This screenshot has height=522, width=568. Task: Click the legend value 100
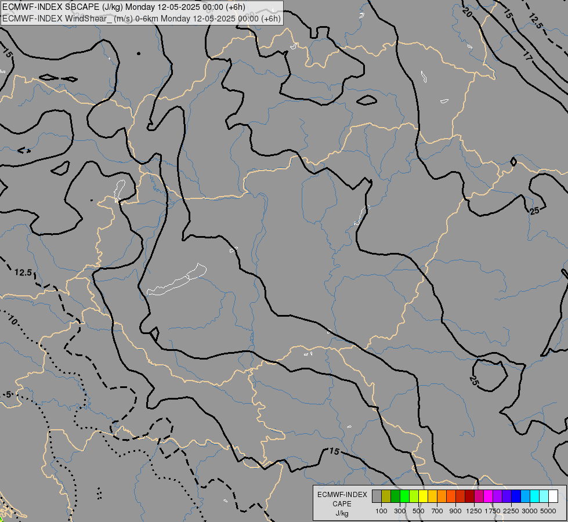pyautogui.click(x=381, y=511)
